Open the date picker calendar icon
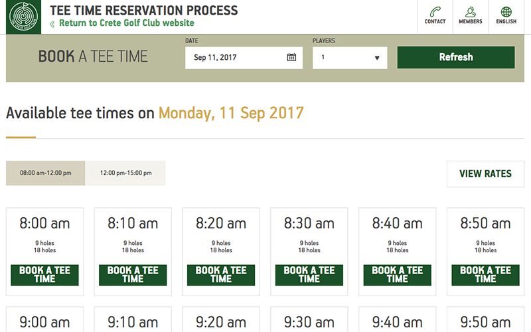531x332 pixels. tap(291, 58)
